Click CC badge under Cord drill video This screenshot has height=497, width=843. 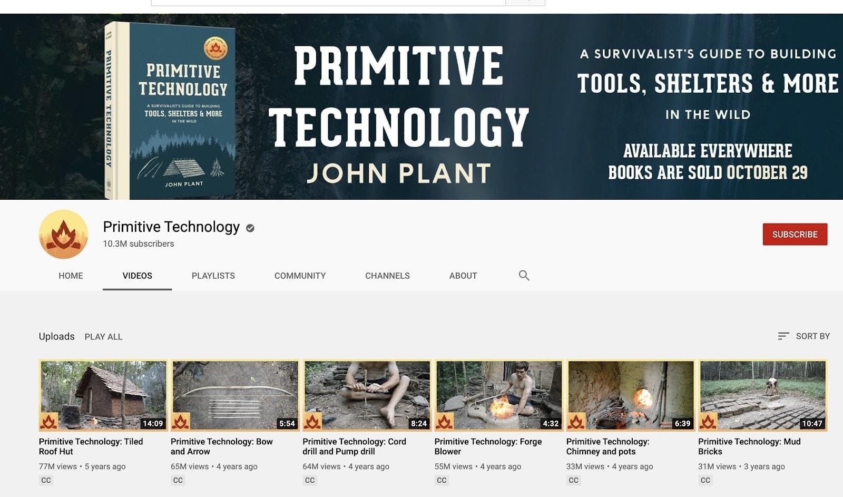(x=310, y=480)
